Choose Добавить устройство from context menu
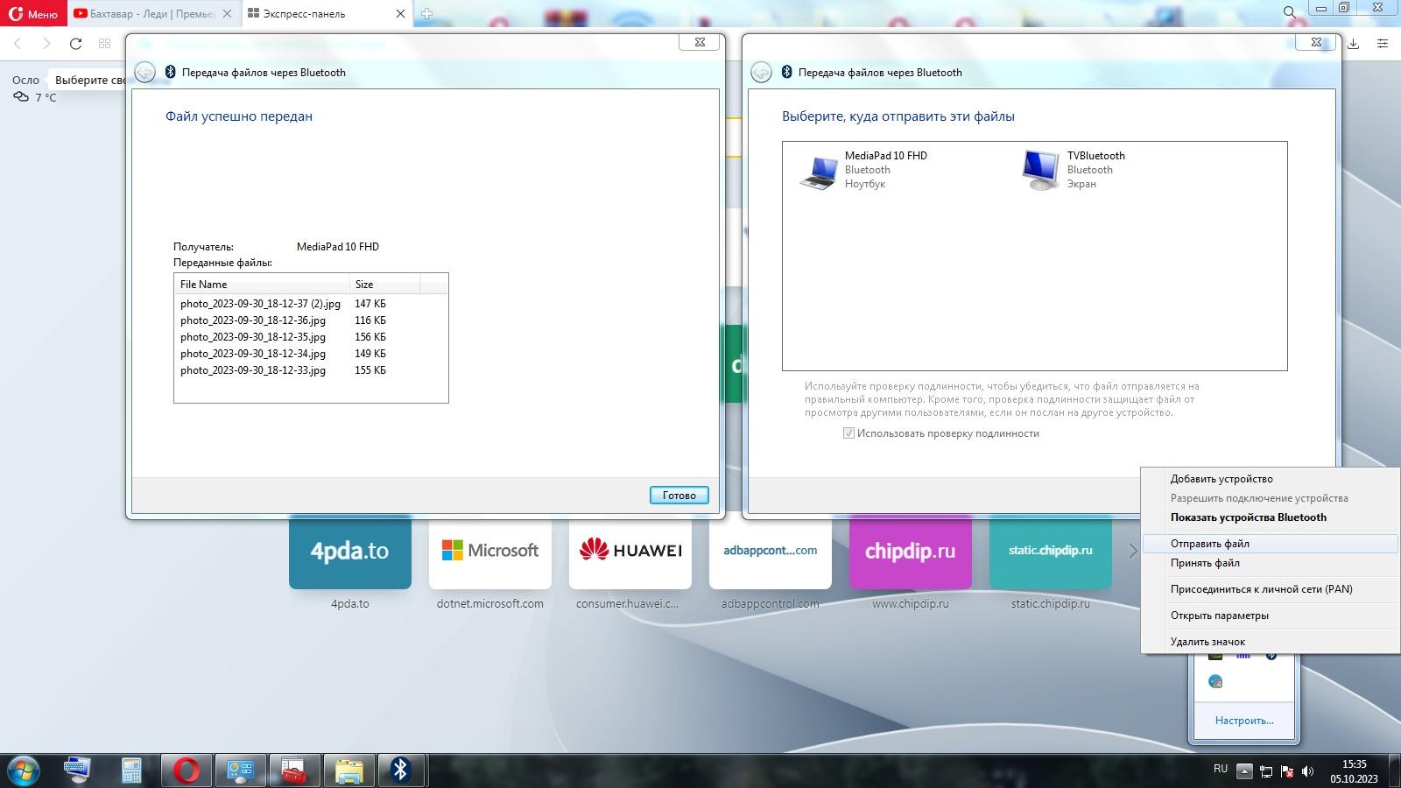 point(1270,479)
